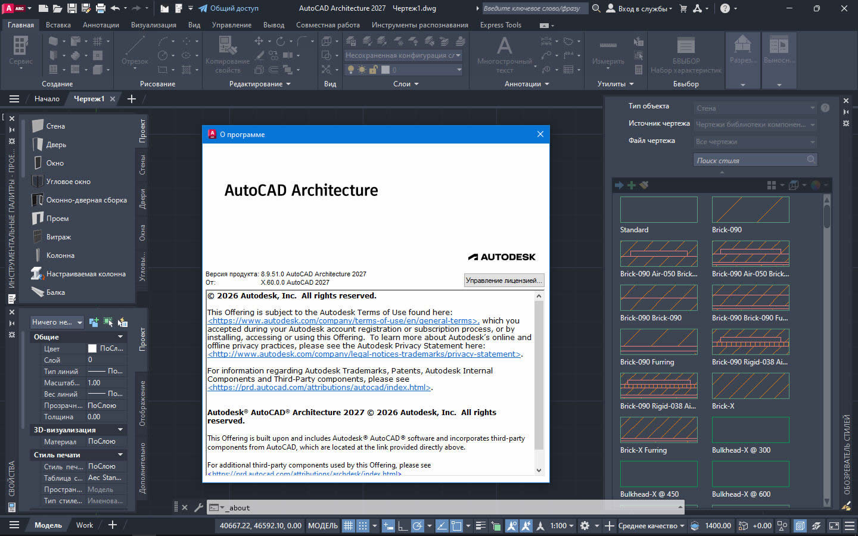Toggle polar tracking in status bar
This screenshot has height=536, width=858.
point(418,526)
